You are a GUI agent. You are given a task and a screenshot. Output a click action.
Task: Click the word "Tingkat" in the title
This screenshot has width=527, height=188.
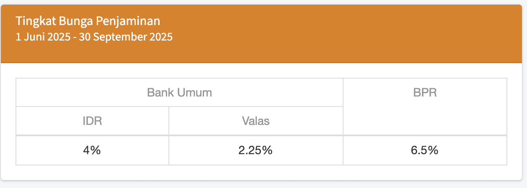point(35,21)
